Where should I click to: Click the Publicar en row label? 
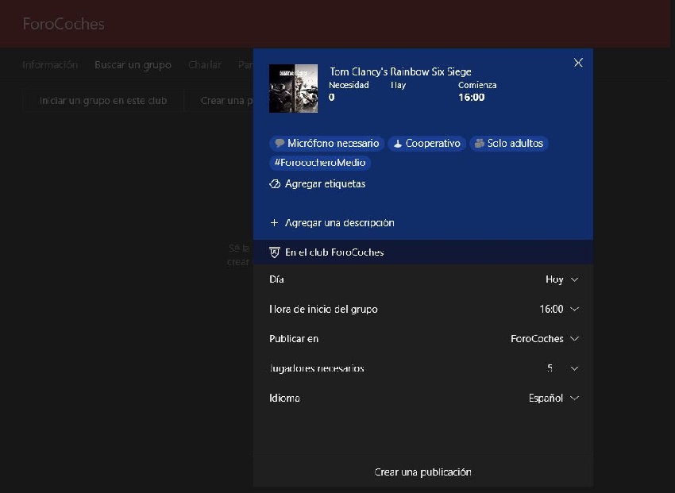(294, 339)
